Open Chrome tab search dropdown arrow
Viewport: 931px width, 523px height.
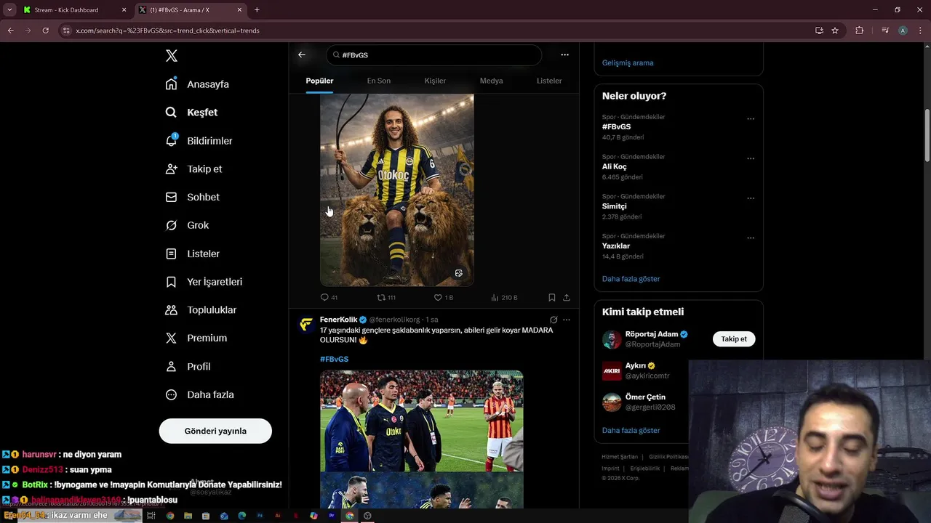pos(9,10)
